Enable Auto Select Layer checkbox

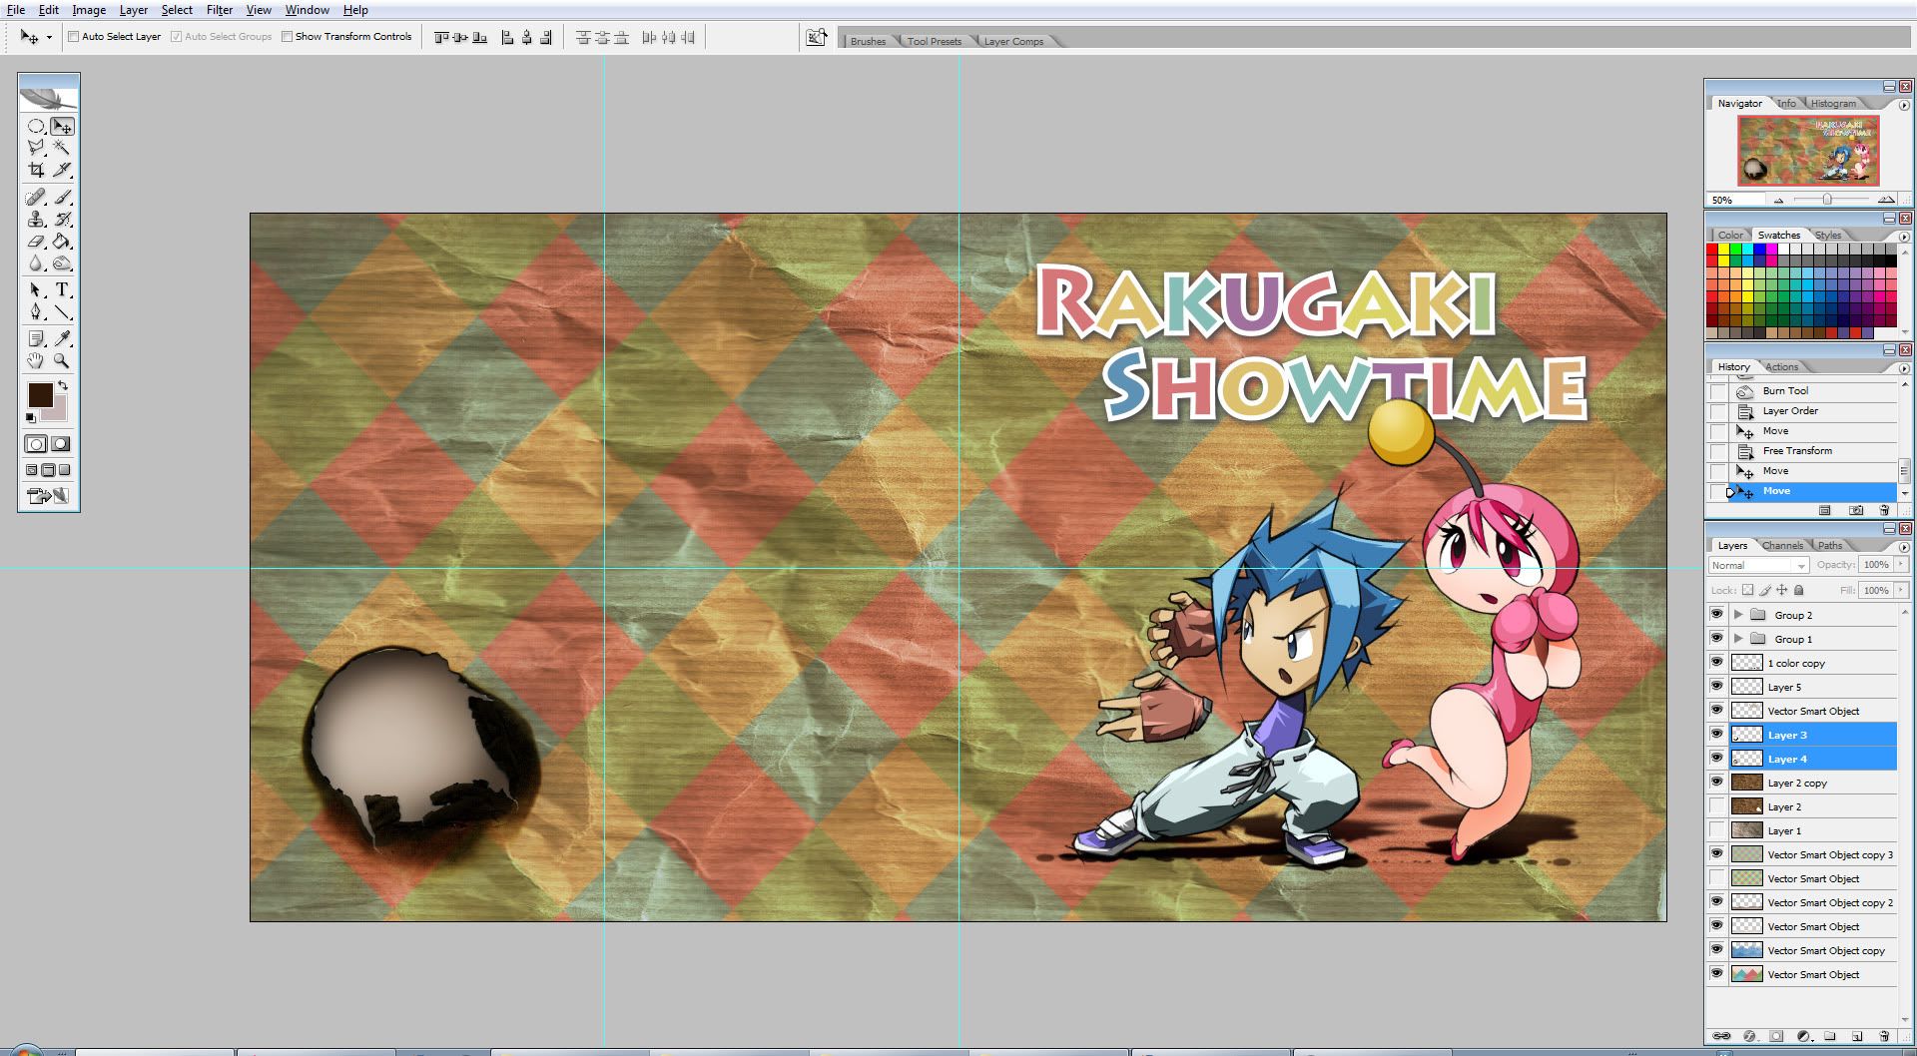click(x=74, y=37)
